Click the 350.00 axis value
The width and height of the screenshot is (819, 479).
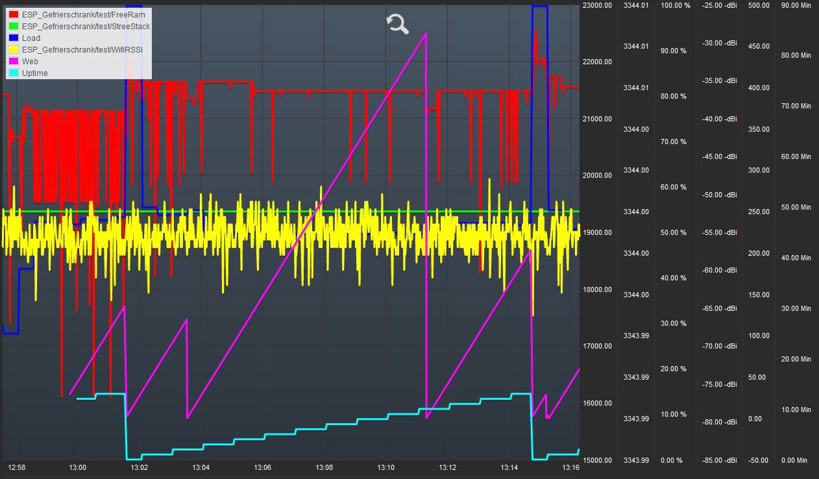click(x=759, y=129)
